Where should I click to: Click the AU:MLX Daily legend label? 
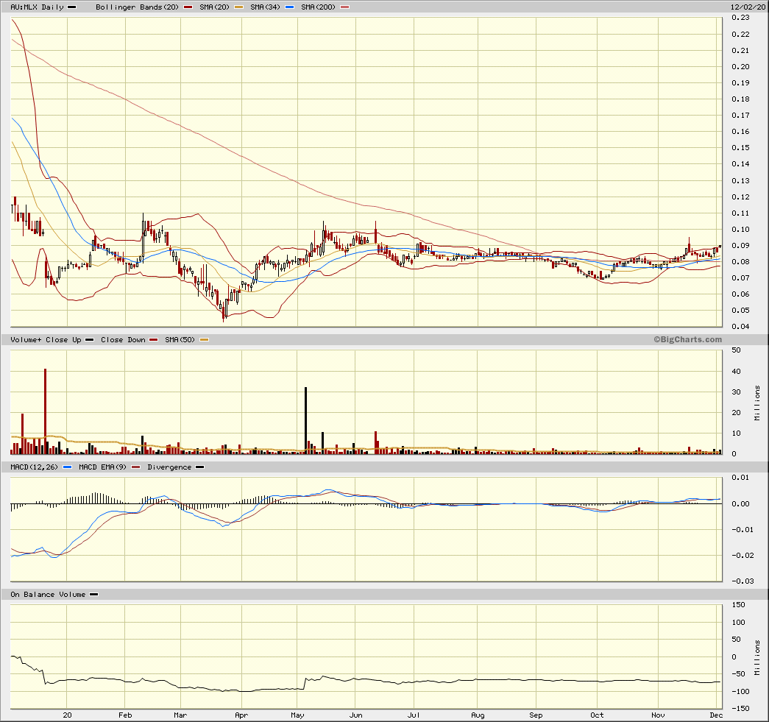click(x=37, y=7)
